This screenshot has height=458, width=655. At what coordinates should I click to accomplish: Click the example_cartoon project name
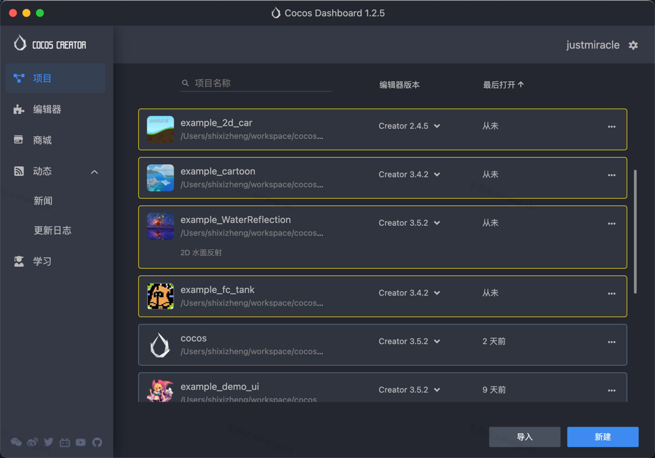217,171
